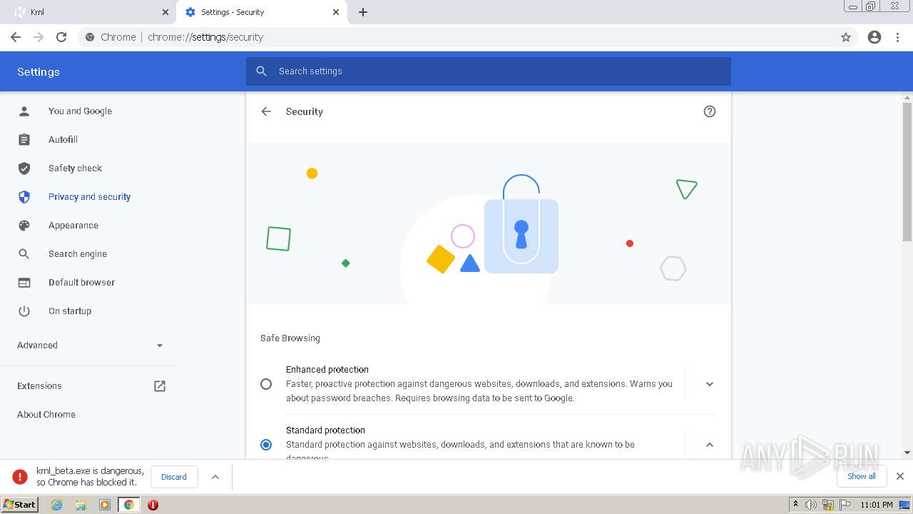Screen dimensions: 913x514
Task: Expand Enhanced protection details chevron
Action: click(710, 384)
